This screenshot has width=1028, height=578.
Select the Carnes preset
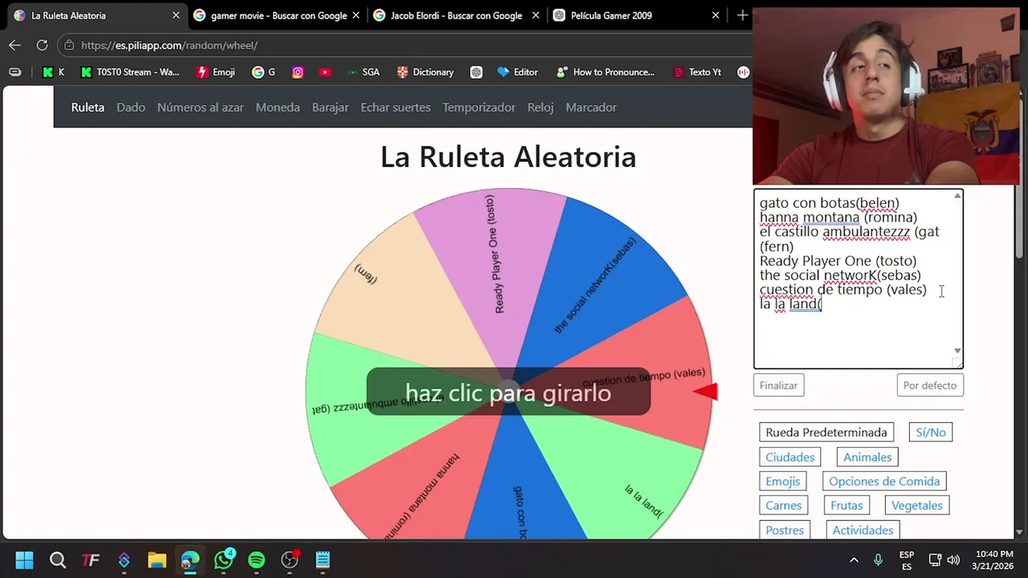[784, 505]
